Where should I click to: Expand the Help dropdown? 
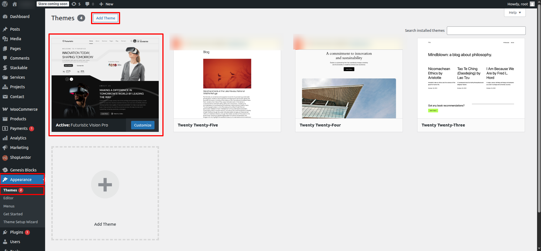click(x=514, y=13)
